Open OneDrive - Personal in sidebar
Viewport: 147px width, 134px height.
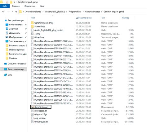pos(15,64)
